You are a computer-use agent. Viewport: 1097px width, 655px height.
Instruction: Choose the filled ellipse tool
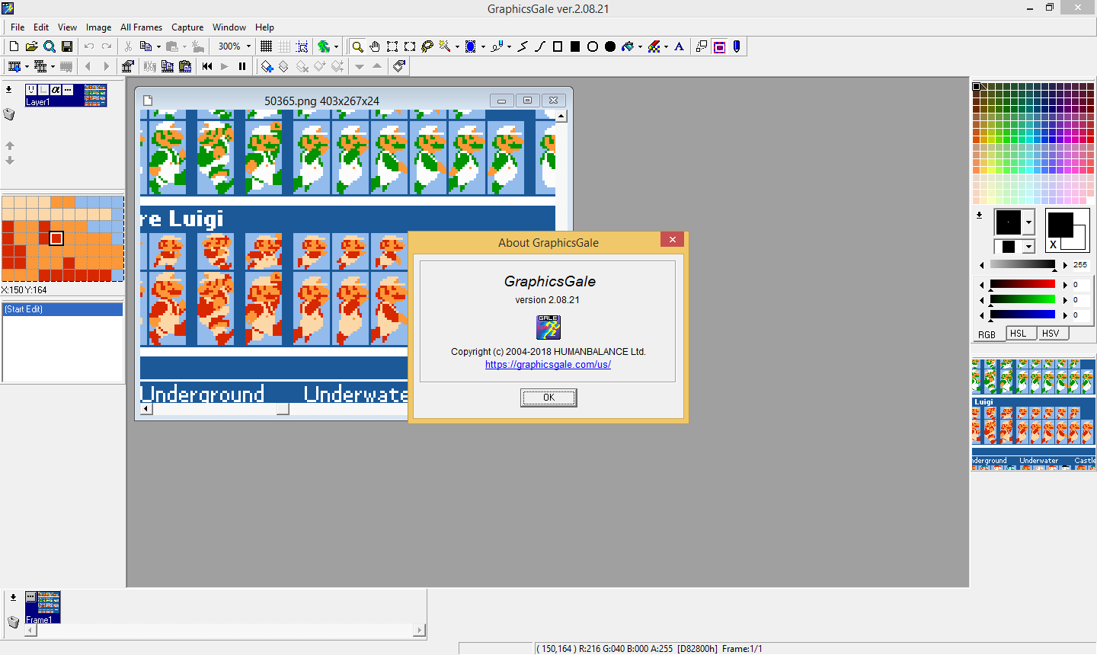tap(610, 46)
